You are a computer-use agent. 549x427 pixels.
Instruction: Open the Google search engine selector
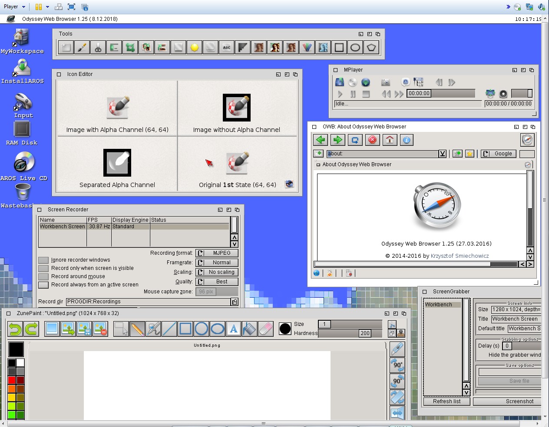coord(498,154)
